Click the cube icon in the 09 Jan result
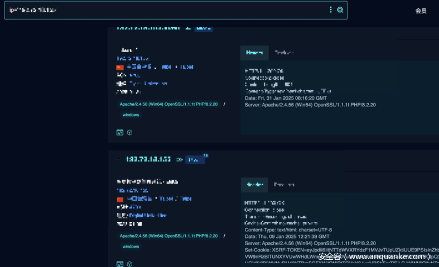The height and width of the screenshot is (267, 439). pos(129,264)
